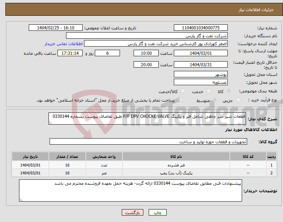Select the کالا/خدمت radio button
Image resolution: width=283 pixels, height=222 pixels.
(183, 91)
